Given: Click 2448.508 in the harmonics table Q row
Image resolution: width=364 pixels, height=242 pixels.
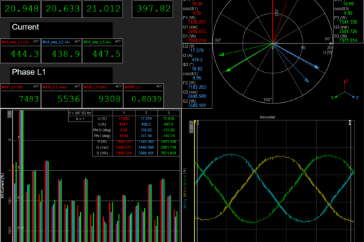Looking at the screenshot, I should click(146, 147).
